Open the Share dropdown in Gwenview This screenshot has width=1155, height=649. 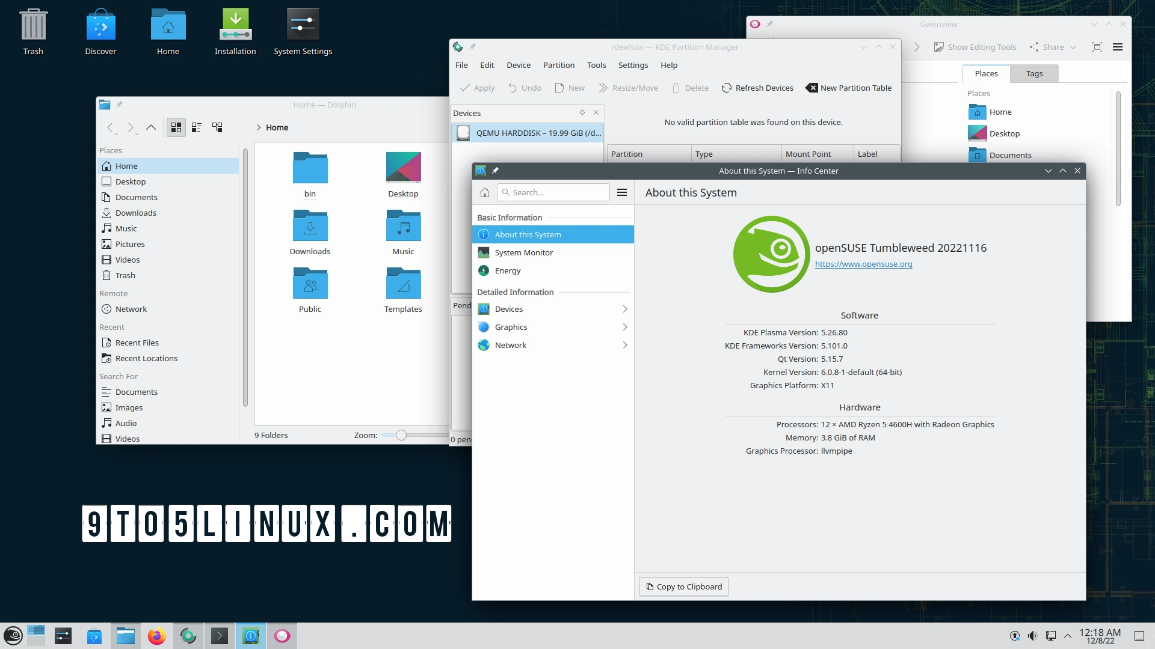(1052, 47)
